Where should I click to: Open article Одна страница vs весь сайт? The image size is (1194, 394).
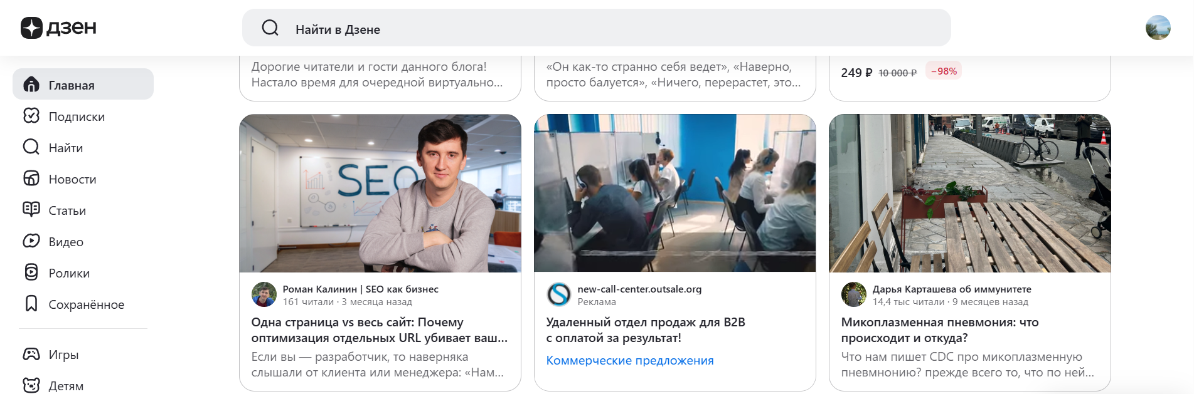(x=380, y=330)
